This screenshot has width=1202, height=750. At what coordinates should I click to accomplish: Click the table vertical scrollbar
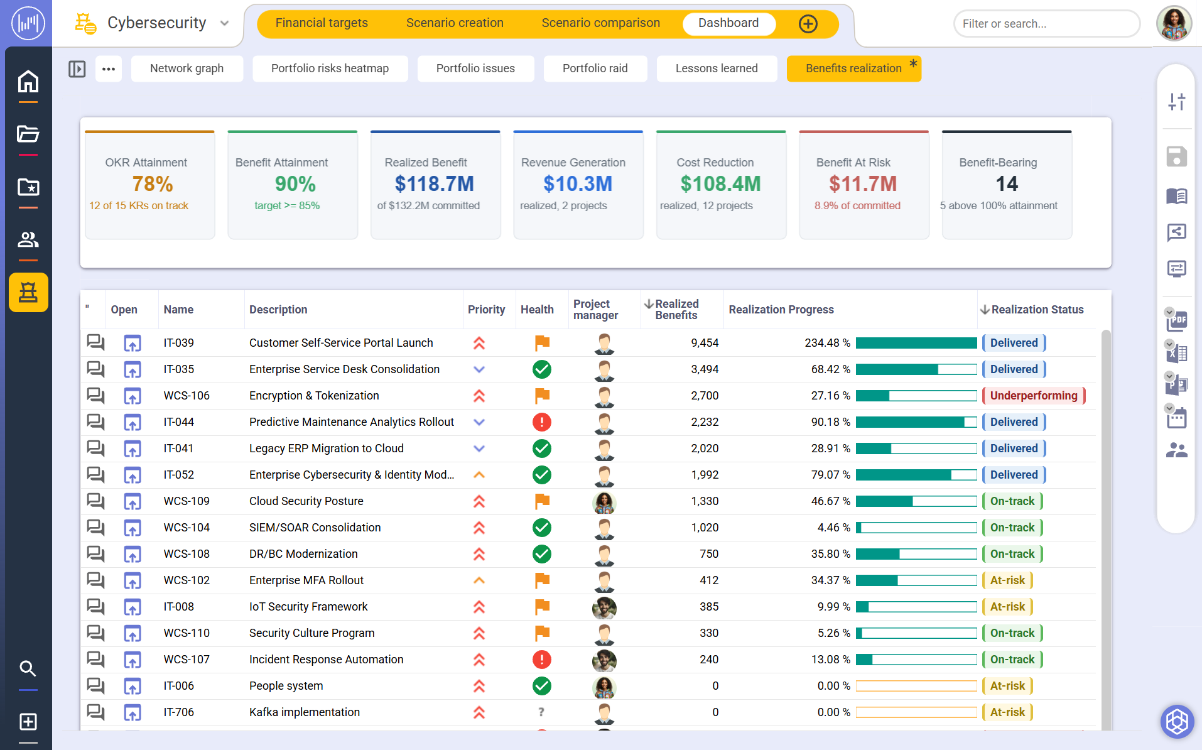tap(1106, 529)
